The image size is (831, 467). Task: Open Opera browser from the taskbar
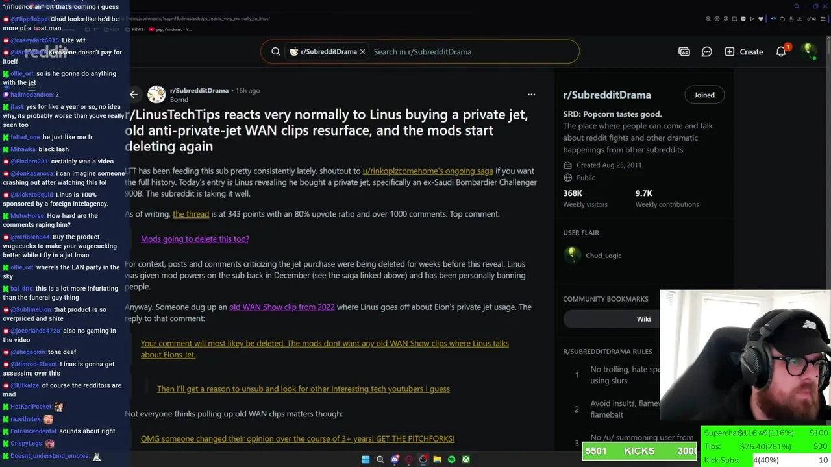coord(408,460)
